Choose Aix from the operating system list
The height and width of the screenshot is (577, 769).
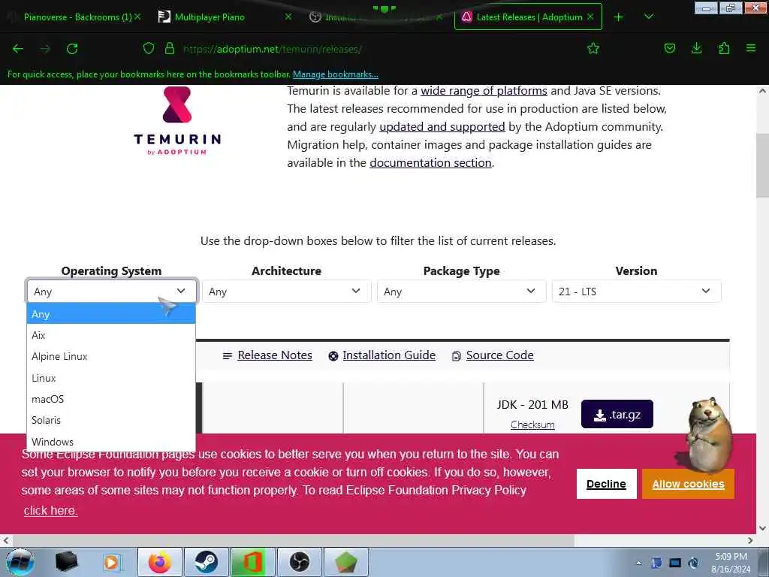pos(111,335)
